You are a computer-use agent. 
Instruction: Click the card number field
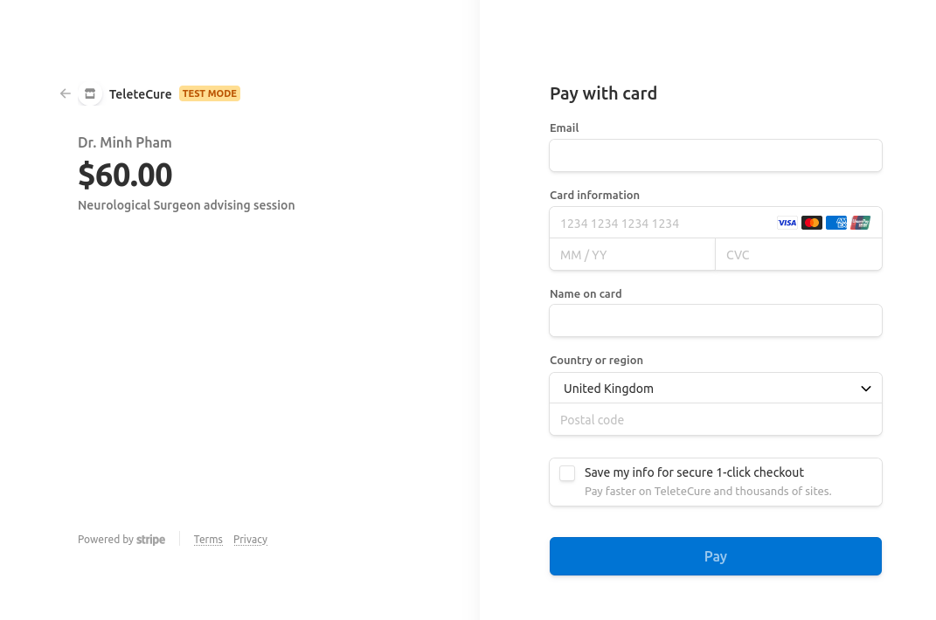[x=660, y=224]
